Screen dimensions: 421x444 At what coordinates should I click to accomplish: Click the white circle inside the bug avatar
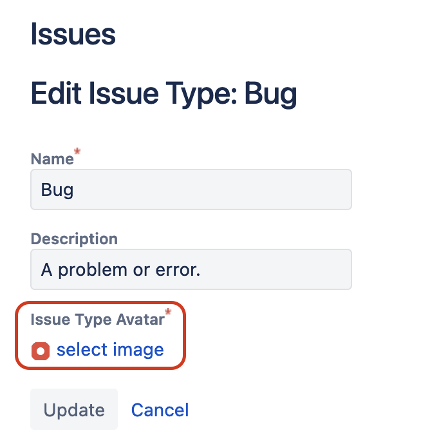point(41,351)
